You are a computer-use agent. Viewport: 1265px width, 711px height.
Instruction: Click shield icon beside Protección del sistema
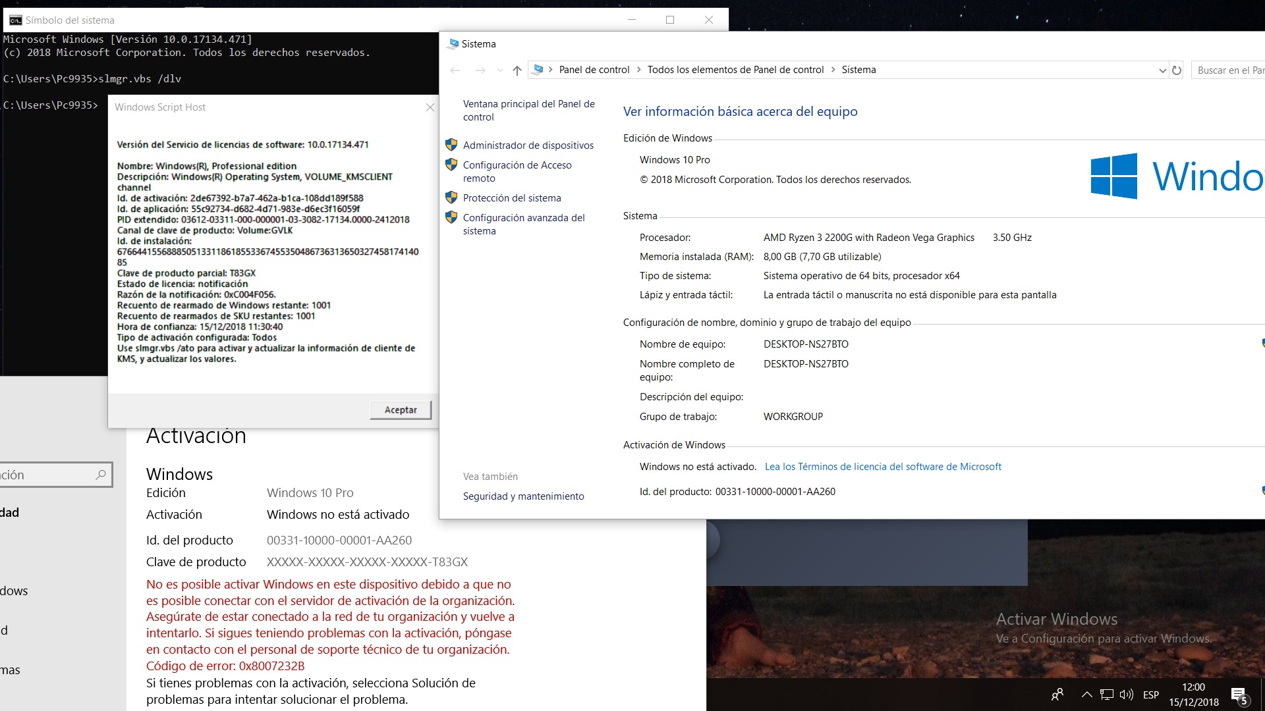click(x=451, y=197)
